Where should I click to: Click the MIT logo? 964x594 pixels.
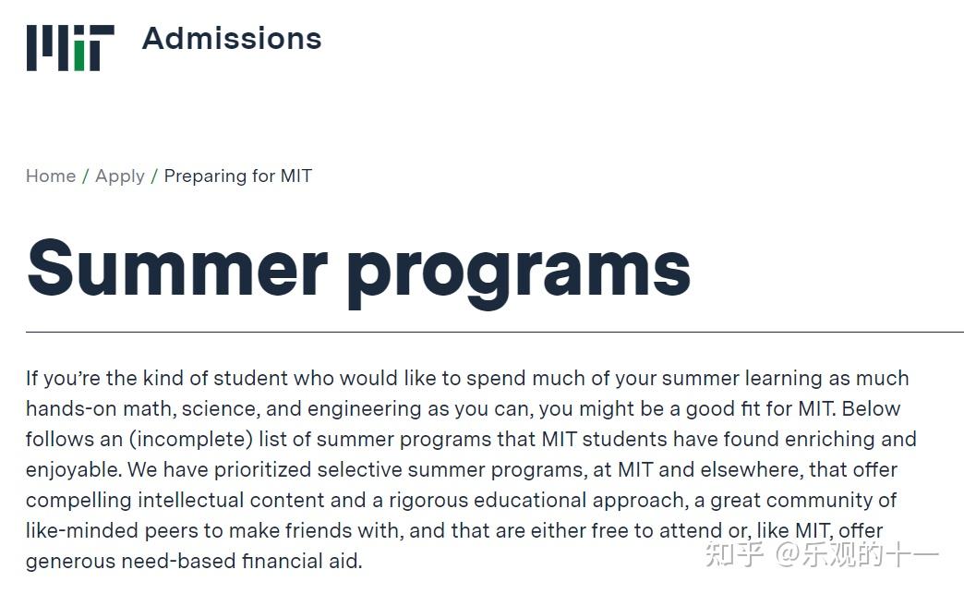click(71, 48)
